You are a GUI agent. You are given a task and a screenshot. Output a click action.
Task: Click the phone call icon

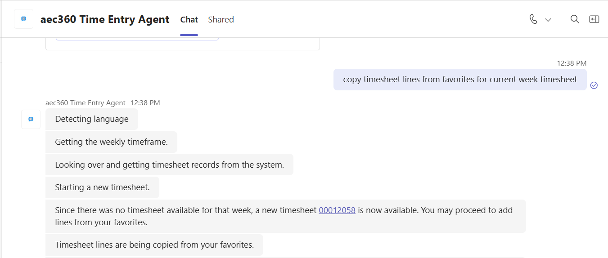point(533,19)
